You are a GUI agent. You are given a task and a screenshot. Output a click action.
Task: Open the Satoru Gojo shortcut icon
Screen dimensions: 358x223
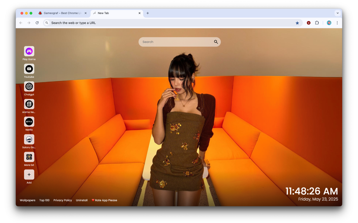(x=29, y=139)
